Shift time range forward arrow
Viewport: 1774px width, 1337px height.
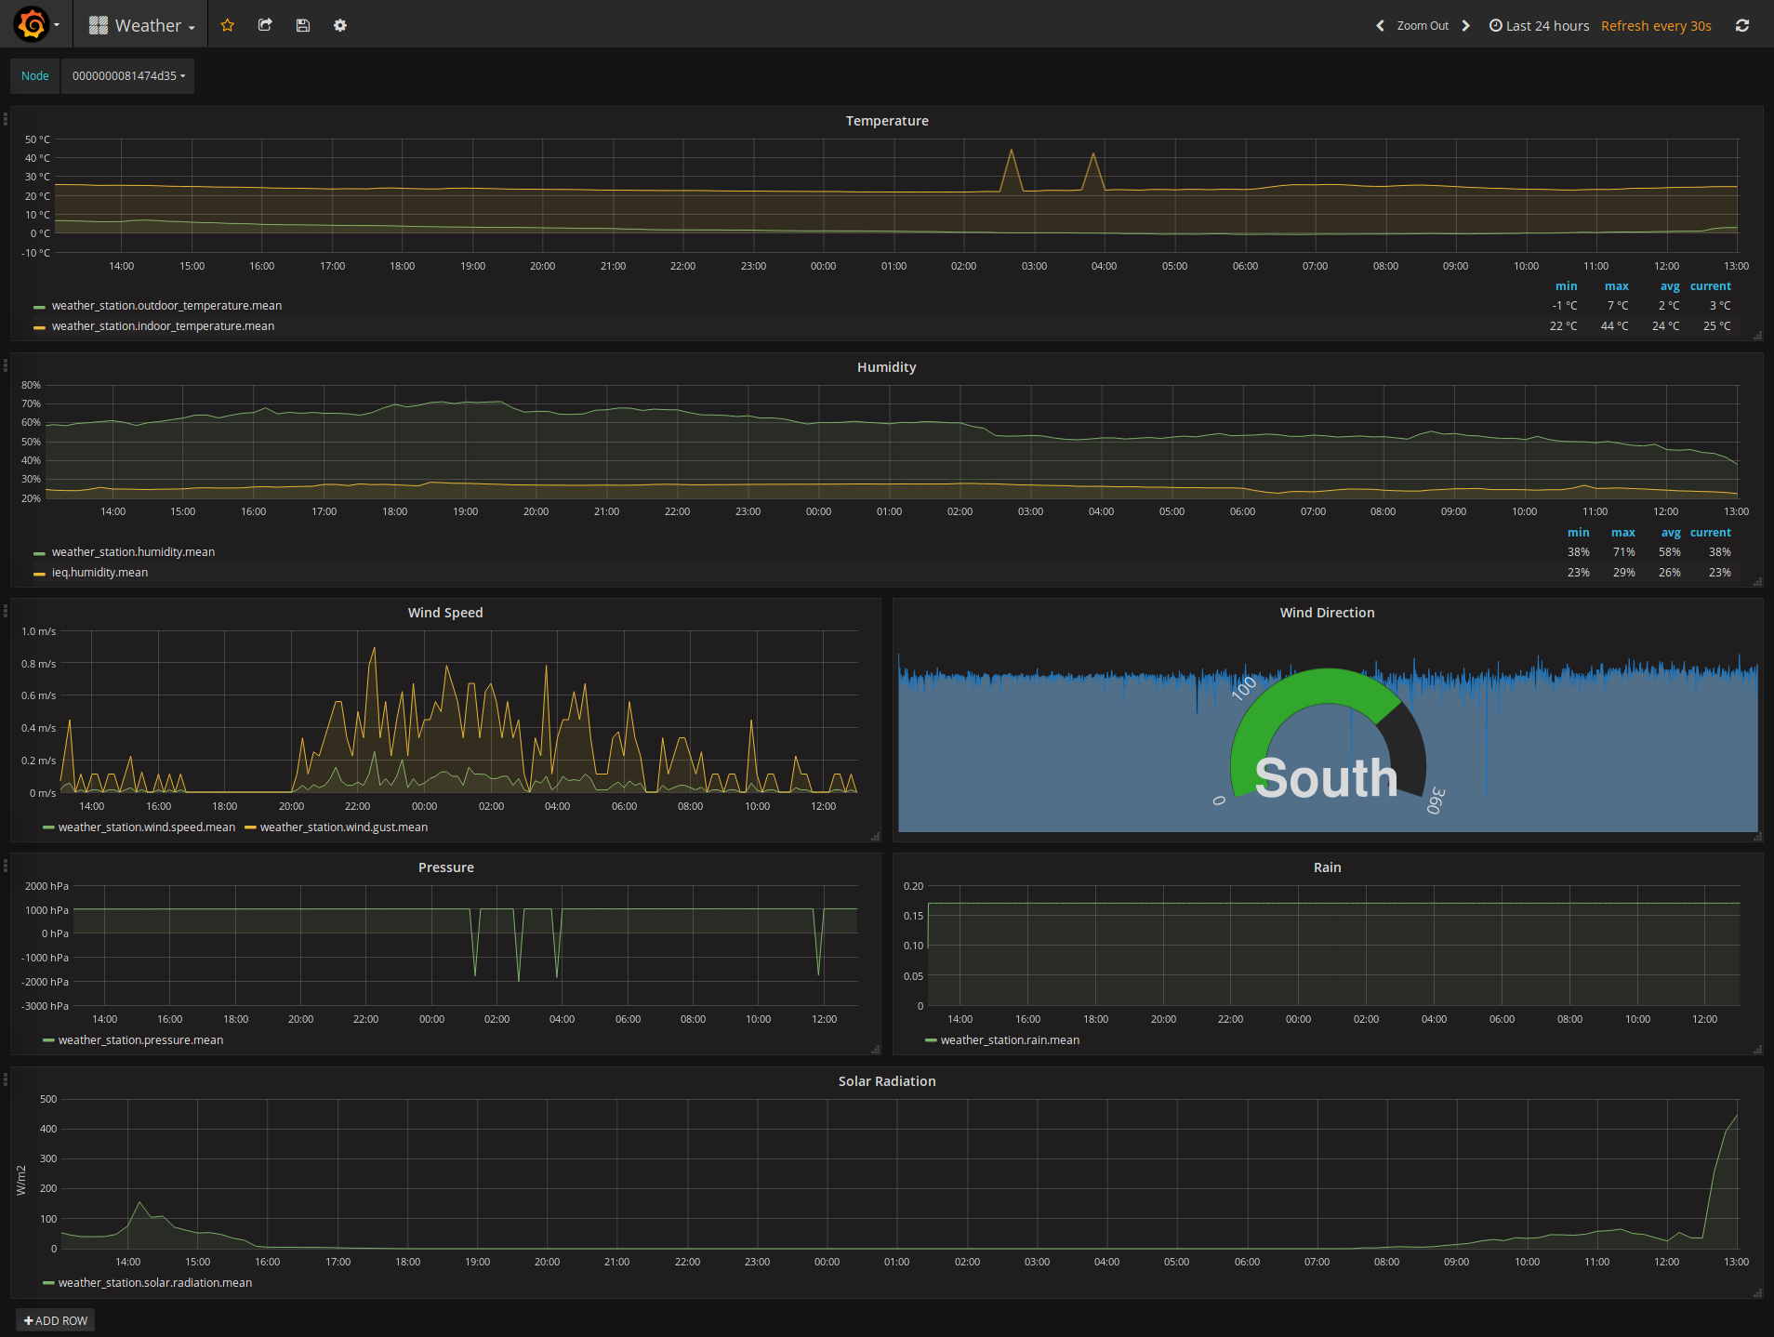click(1466, 26)
